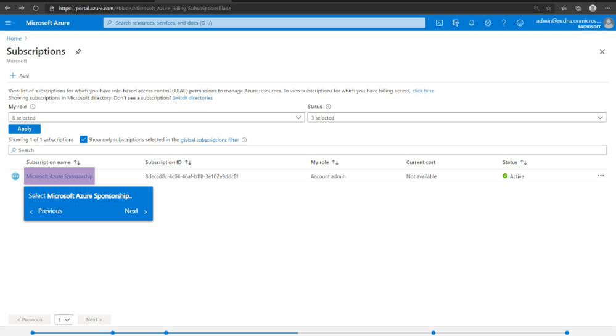This screenshot has width=616, height=336.
Task: Focus the Azure global search box
Action: [265, 23]
